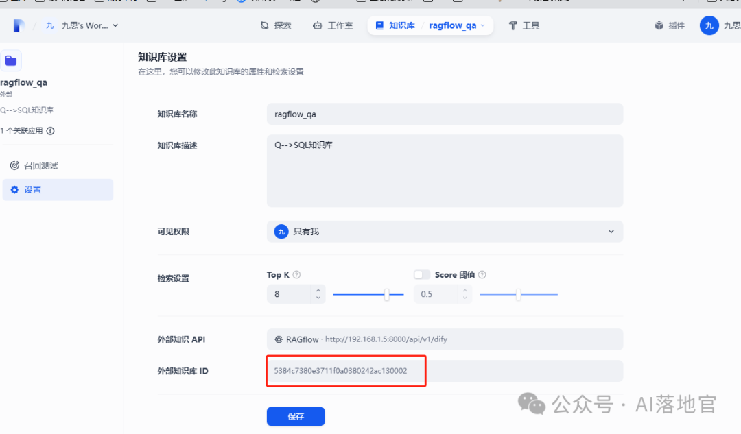Click the 设置 gear icon
This screenshot has width=741, height=434.
coord(14,189)
